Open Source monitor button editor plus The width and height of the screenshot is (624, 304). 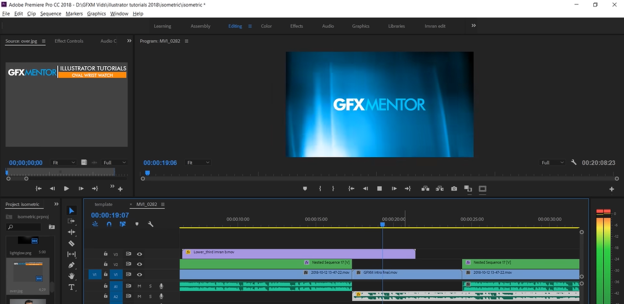[x=120, y=189]
